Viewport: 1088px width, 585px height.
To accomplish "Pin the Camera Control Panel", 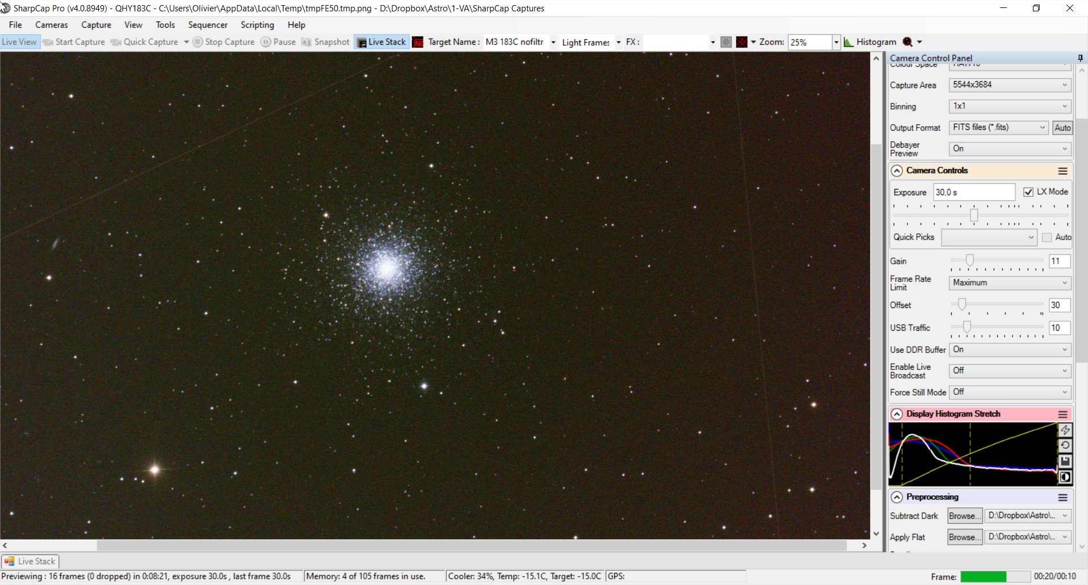I will tap(1080, 58).
